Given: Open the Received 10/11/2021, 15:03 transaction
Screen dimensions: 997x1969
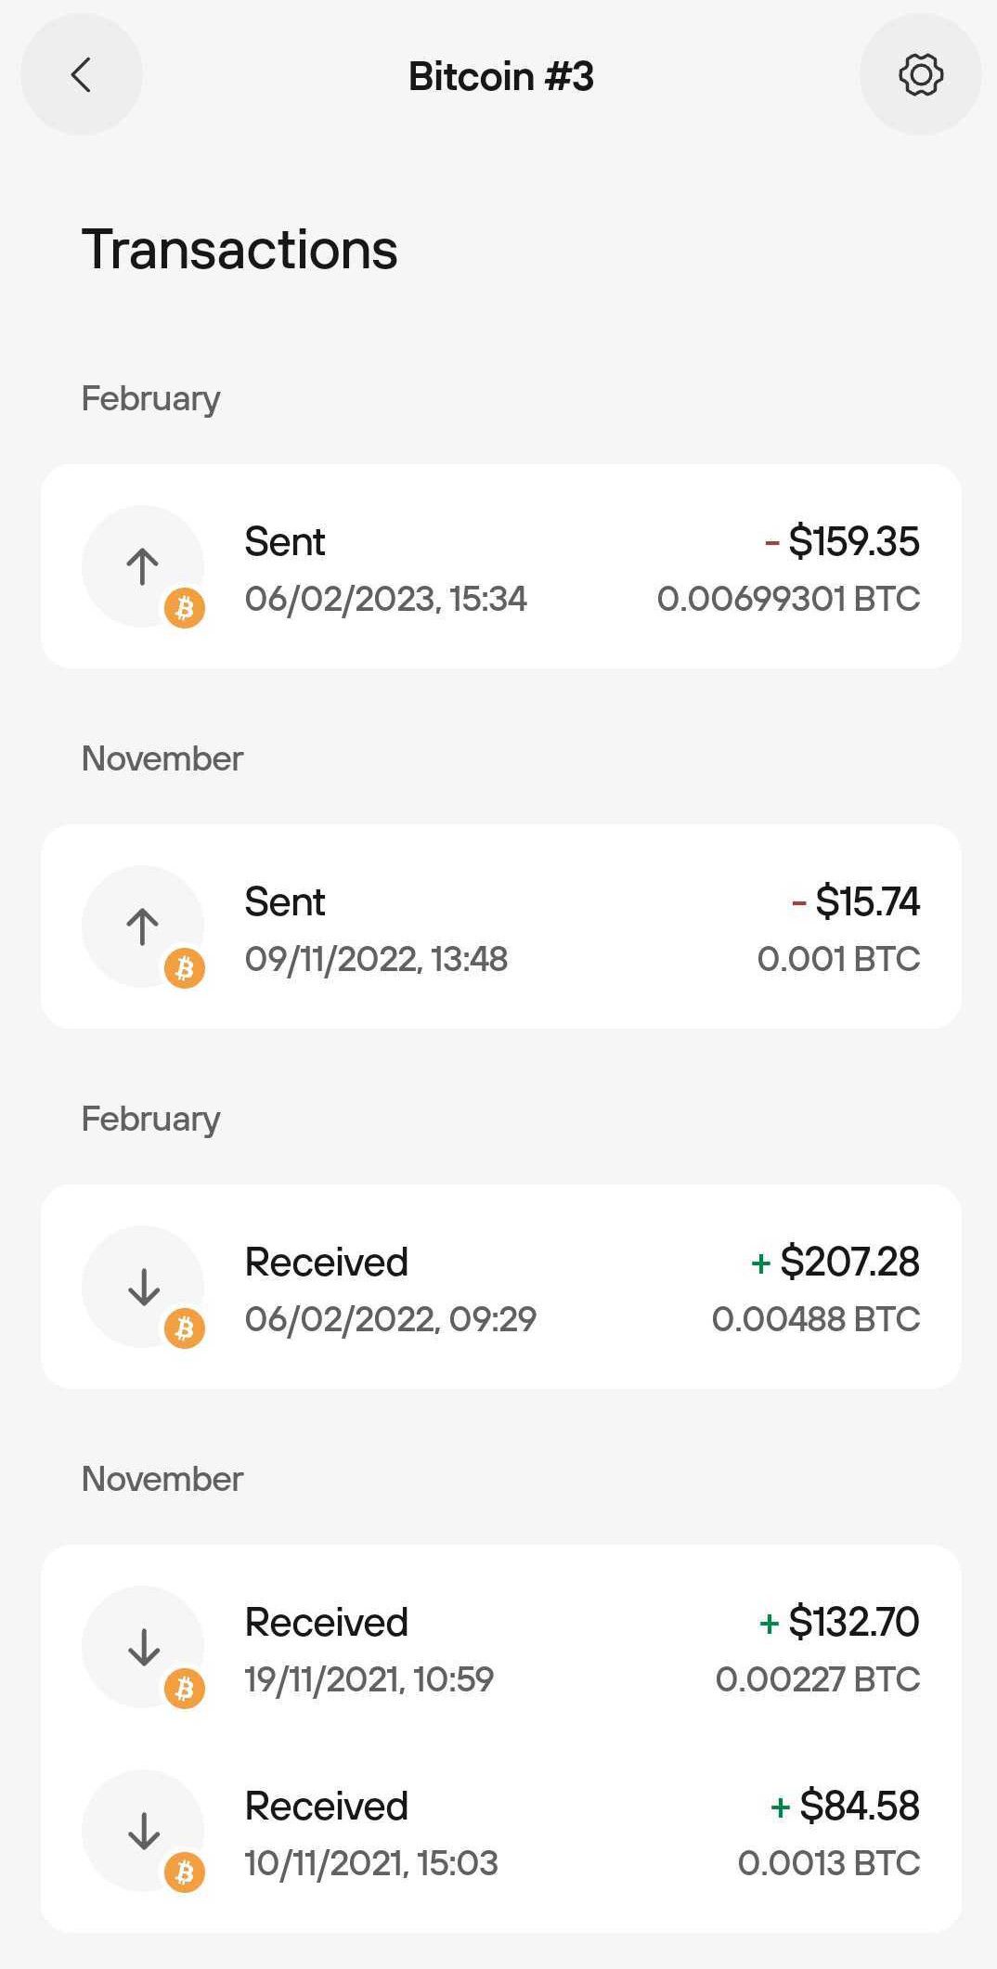Looking at the screenshot, I should click(x=501, y=1832).
